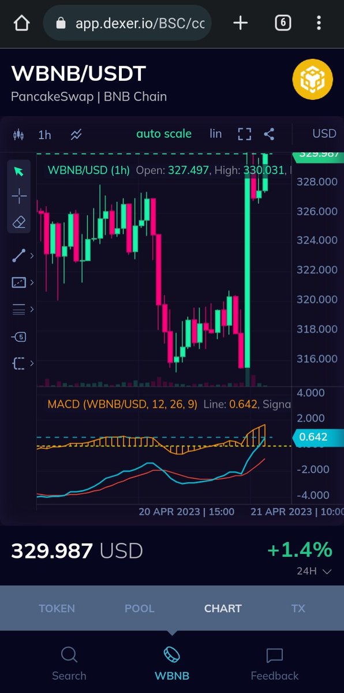Image resolution: width=344 pixels, height=693 pixels.
Task: Open the candlestick chart type selector
Action: point(18,135)
